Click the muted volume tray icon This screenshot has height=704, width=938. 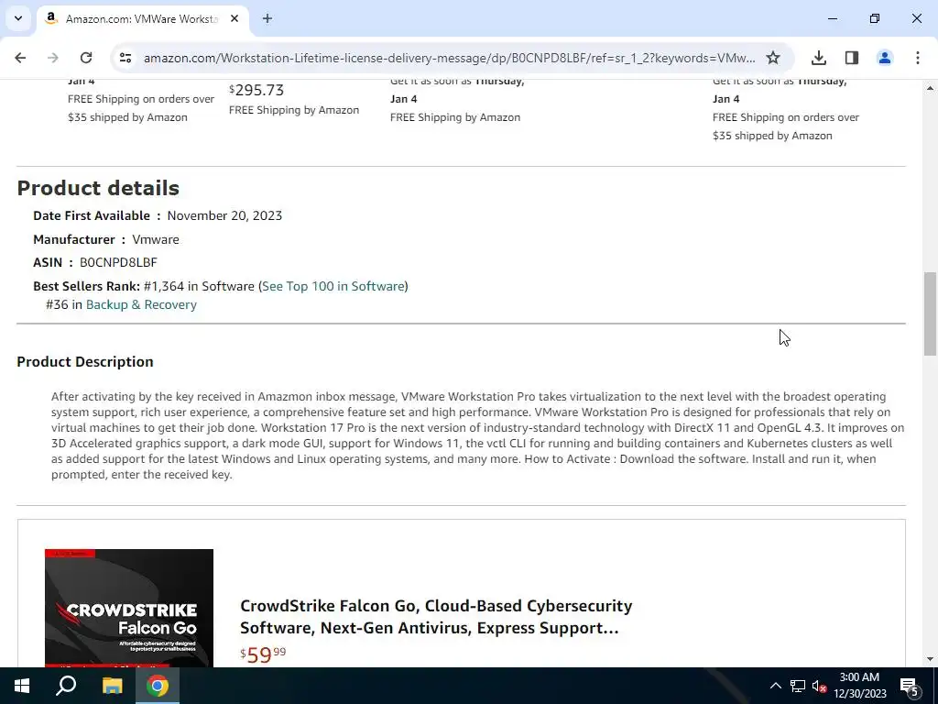(819, 686)
